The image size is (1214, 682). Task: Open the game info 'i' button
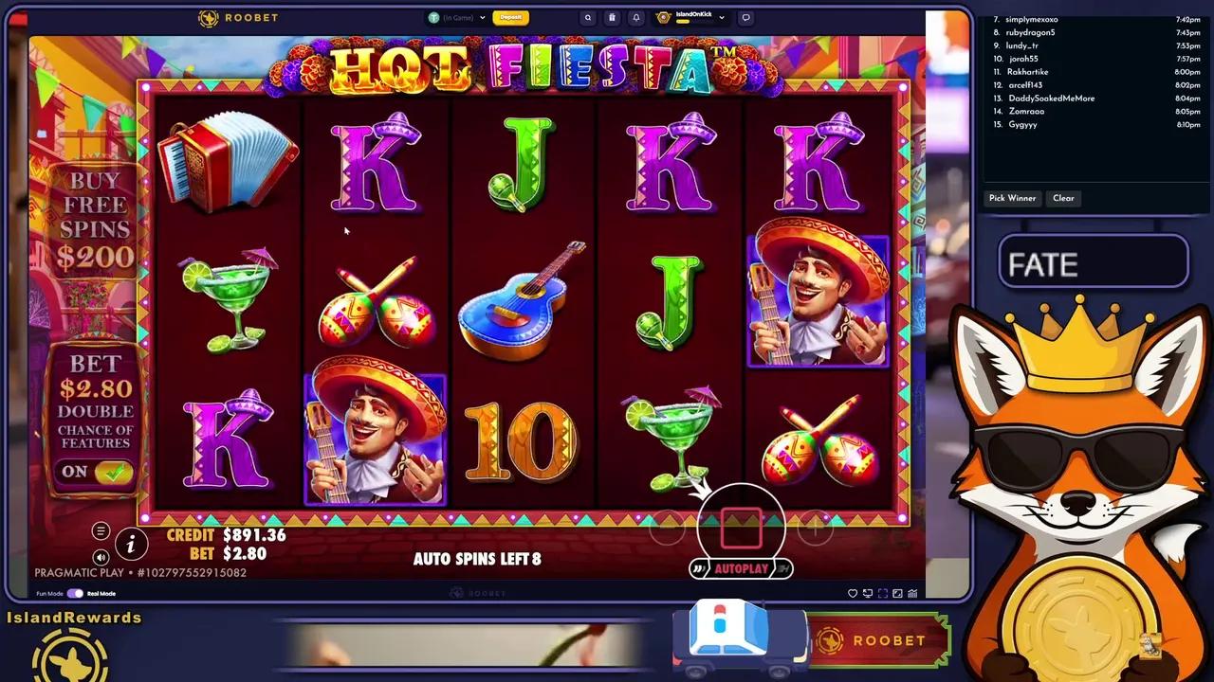131,544
